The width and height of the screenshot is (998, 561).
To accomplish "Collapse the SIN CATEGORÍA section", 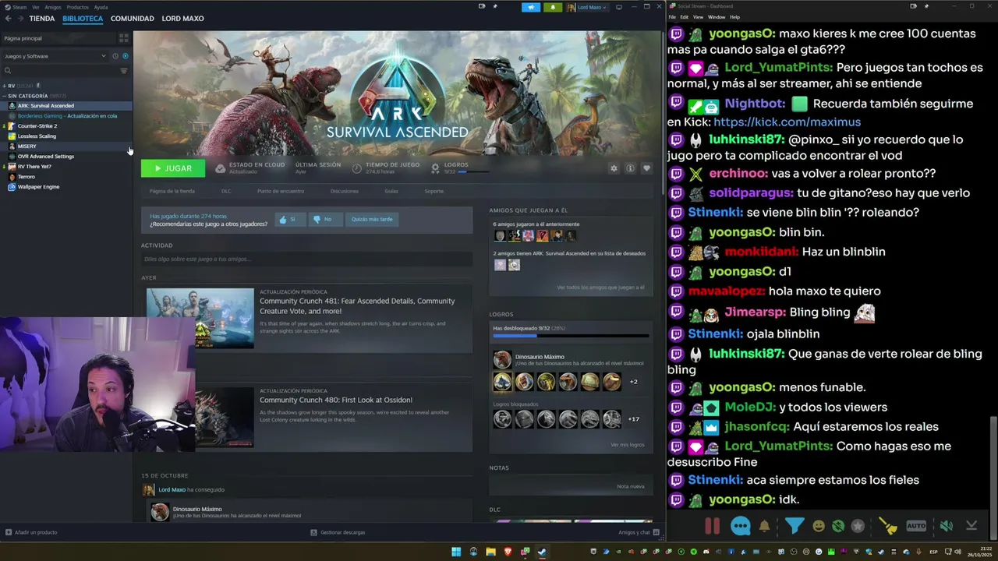I will (4, 96).
